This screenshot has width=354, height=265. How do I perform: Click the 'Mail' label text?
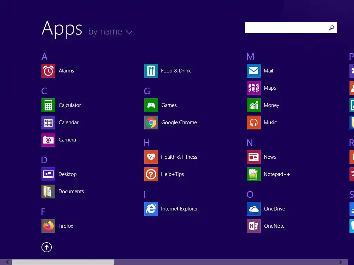tap(268, 71)
